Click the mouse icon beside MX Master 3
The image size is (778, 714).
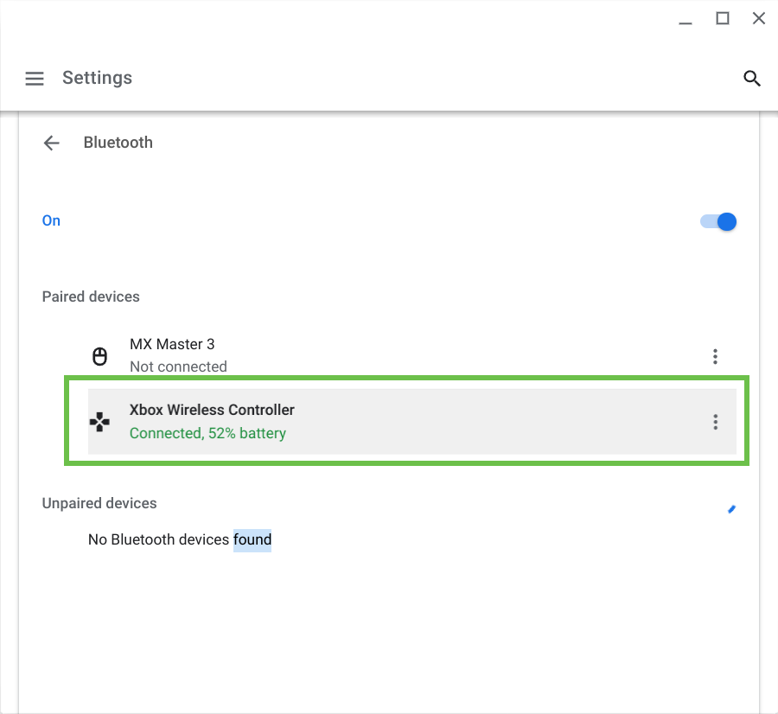click(100, 354)
